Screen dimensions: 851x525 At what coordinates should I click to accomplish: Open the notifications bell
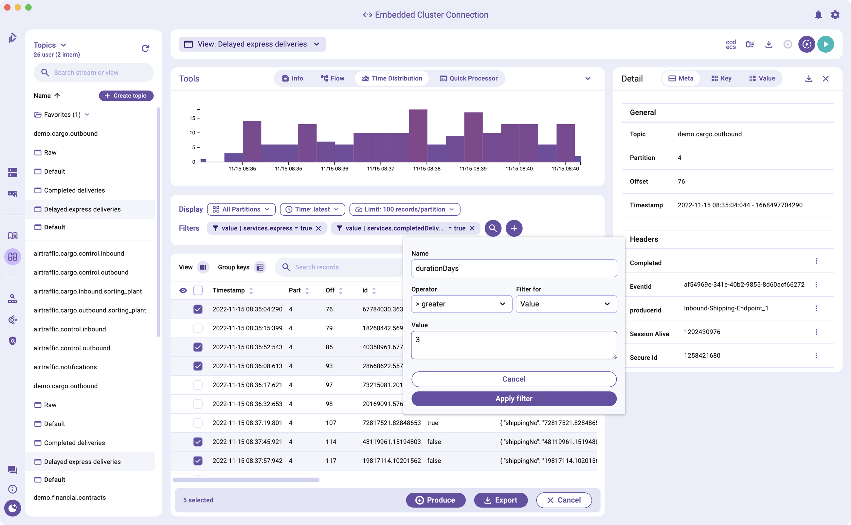pos(818,15)
